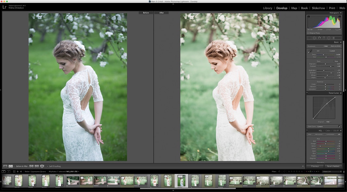Open white balance Custom preset dropdown
Image resolution: width=347 pixels, height=192 pixels.
point(333,51)
